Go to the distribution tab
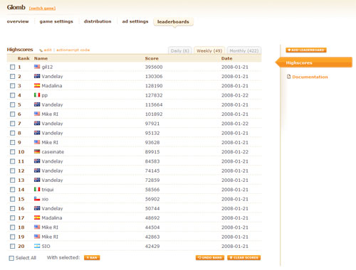 (x=98, y=21)
